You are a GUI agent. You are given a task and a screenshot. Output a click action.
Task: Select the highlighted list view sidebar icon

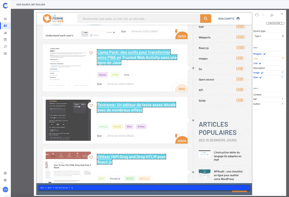(5, 26)
